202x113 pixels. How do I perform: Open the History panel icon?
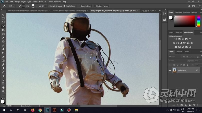[x=165, y=14]
